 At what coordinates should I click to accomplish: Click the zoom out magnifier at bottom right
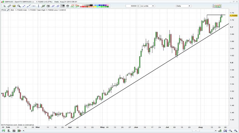tap(230, 131)
